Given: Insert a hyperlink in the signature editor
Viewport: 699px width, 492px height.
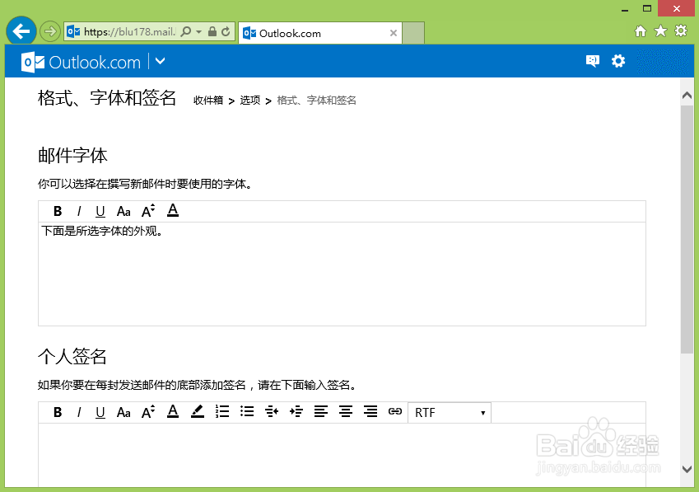Looking at the screenshot, I should (394, 412).
